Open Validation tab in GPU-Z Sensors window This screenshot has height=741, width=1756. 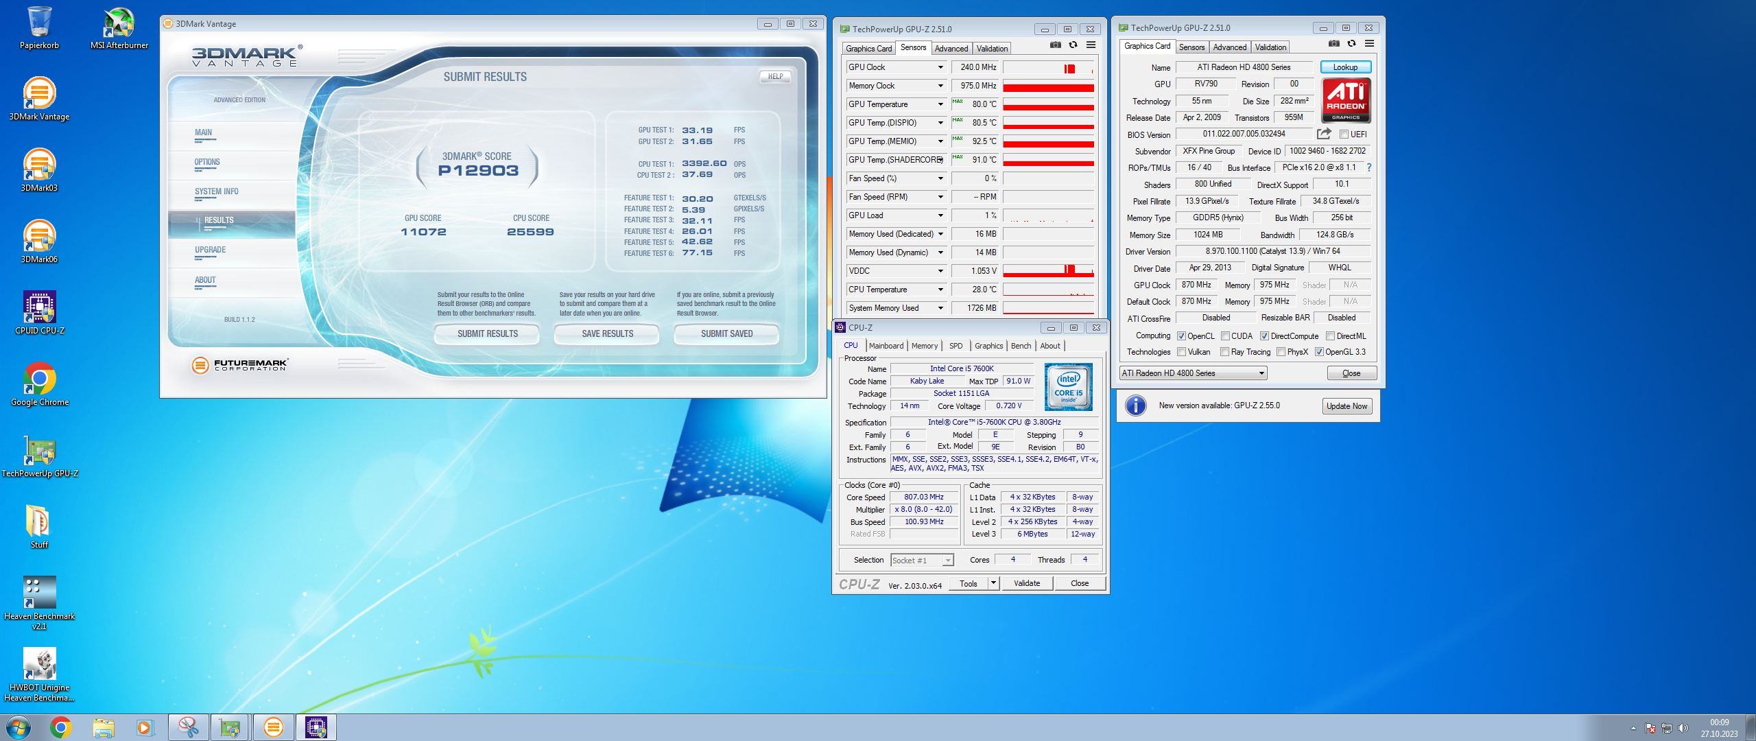pos(992,49)
